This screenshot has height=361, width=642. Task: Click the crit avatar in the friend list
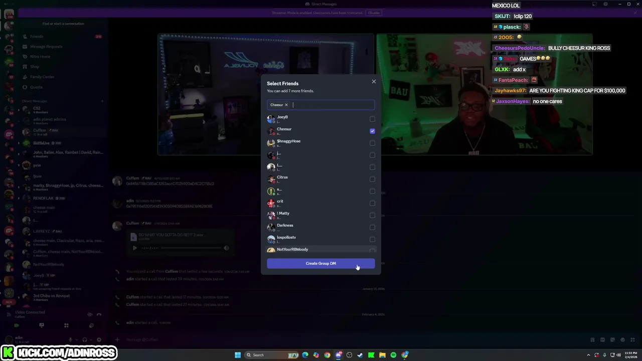click(x=271, y=203)
